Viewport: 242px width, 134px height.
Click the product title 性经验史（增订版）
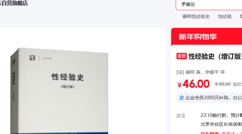click(215, 56)
